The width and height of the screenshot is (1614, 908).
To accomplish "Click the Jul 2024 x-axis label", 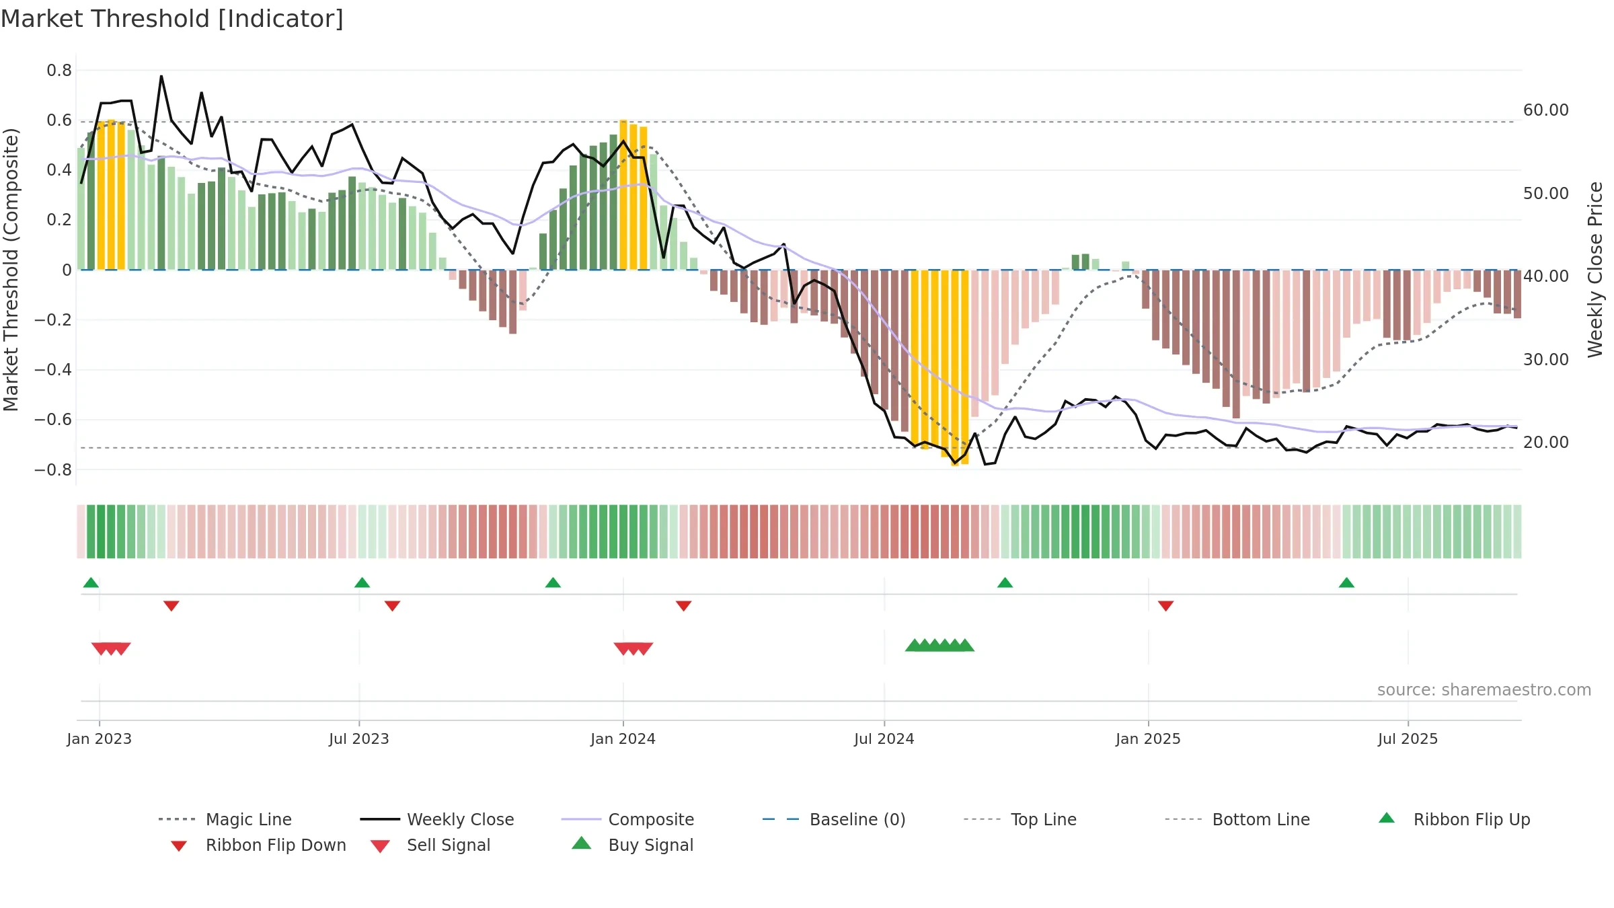I will click(x=884, y=739).
